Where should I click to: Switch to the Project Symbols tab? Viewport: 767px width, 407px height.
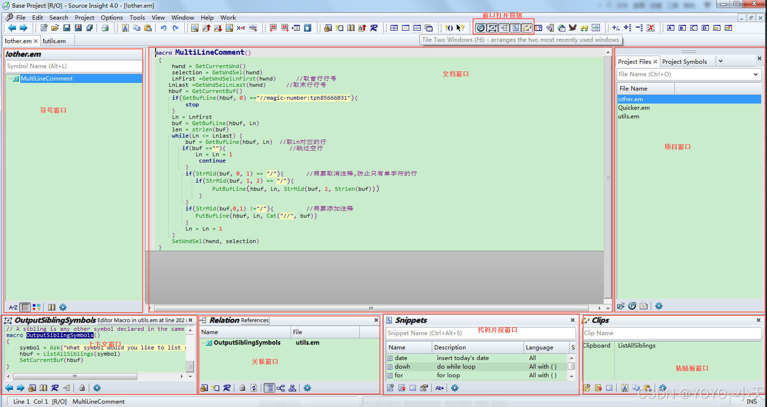coord(684,61)
